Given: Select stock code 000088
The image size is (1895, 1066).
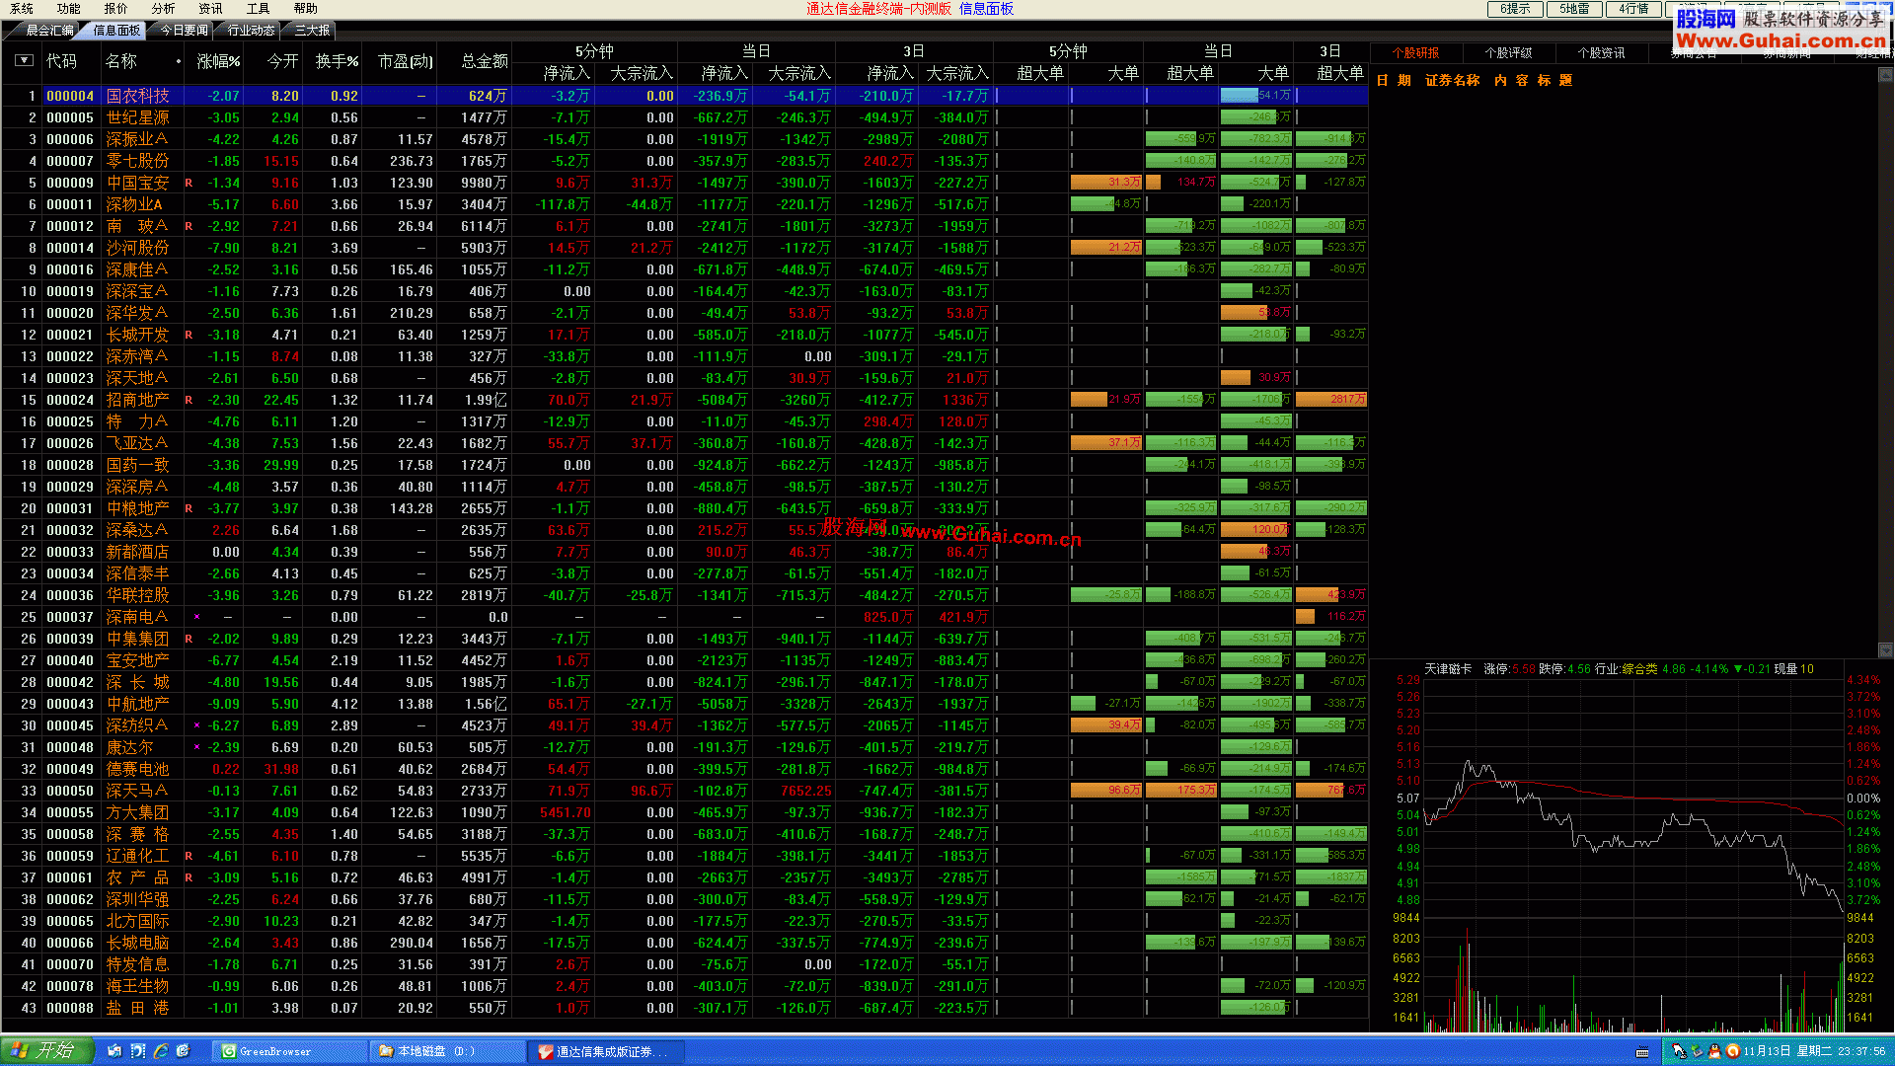Looking at the screenshot, I should click(70, 1008).
